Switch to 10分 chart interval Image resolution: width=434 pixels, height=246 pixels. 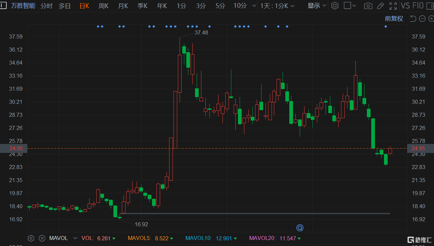(x=240, y=6)
